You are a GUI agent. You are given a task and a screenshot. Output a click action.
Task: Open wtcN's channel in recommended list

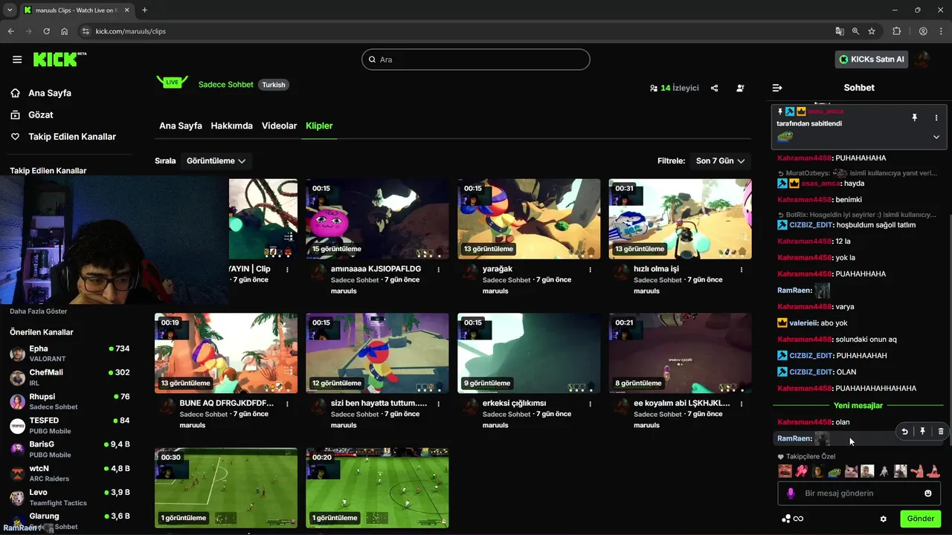pos(70,473)
